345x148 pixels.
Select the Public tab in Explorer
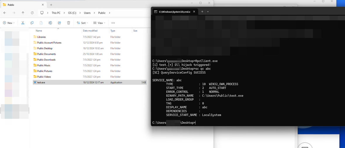pyautogui.click(x=23, y=5)
